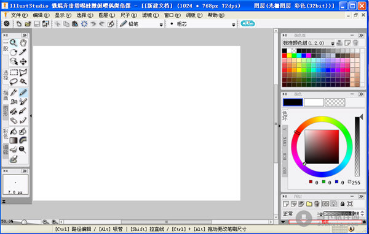Click the Save disk toolbar icon
The width and height of the screenshot is (369, 234).
point(37,24)
